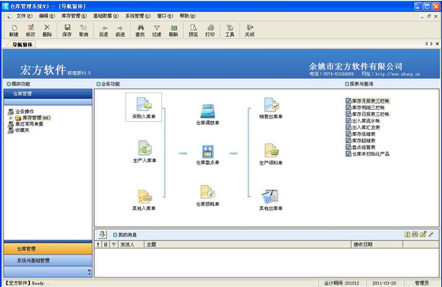This screenshot has height=287, width=442.
Task: Open the 窗口 (Window) menu
Action: (x=165, y=16)
